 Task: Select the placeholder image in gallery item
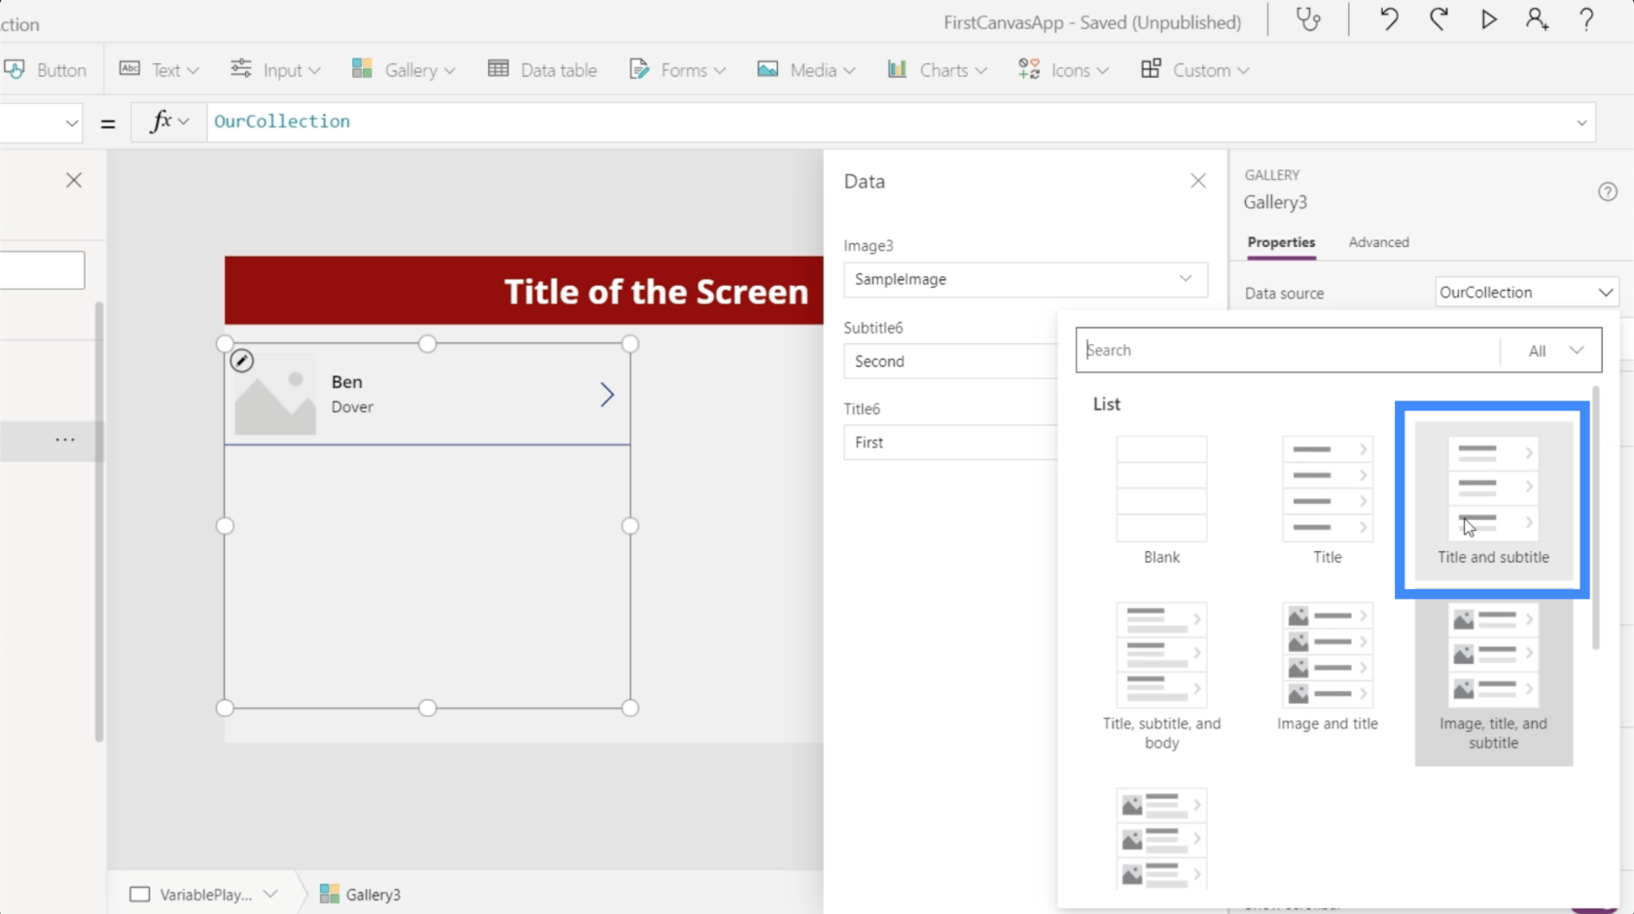pyautogui.click(x=275, y=393)
